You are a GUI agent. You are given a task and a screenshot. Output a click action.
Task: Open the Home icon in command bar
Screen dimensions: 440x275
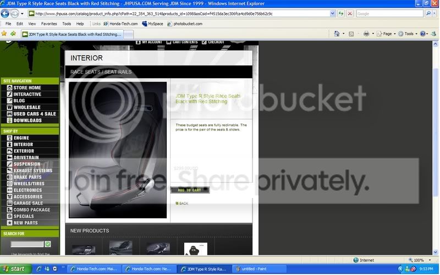[x=337, y=34]
